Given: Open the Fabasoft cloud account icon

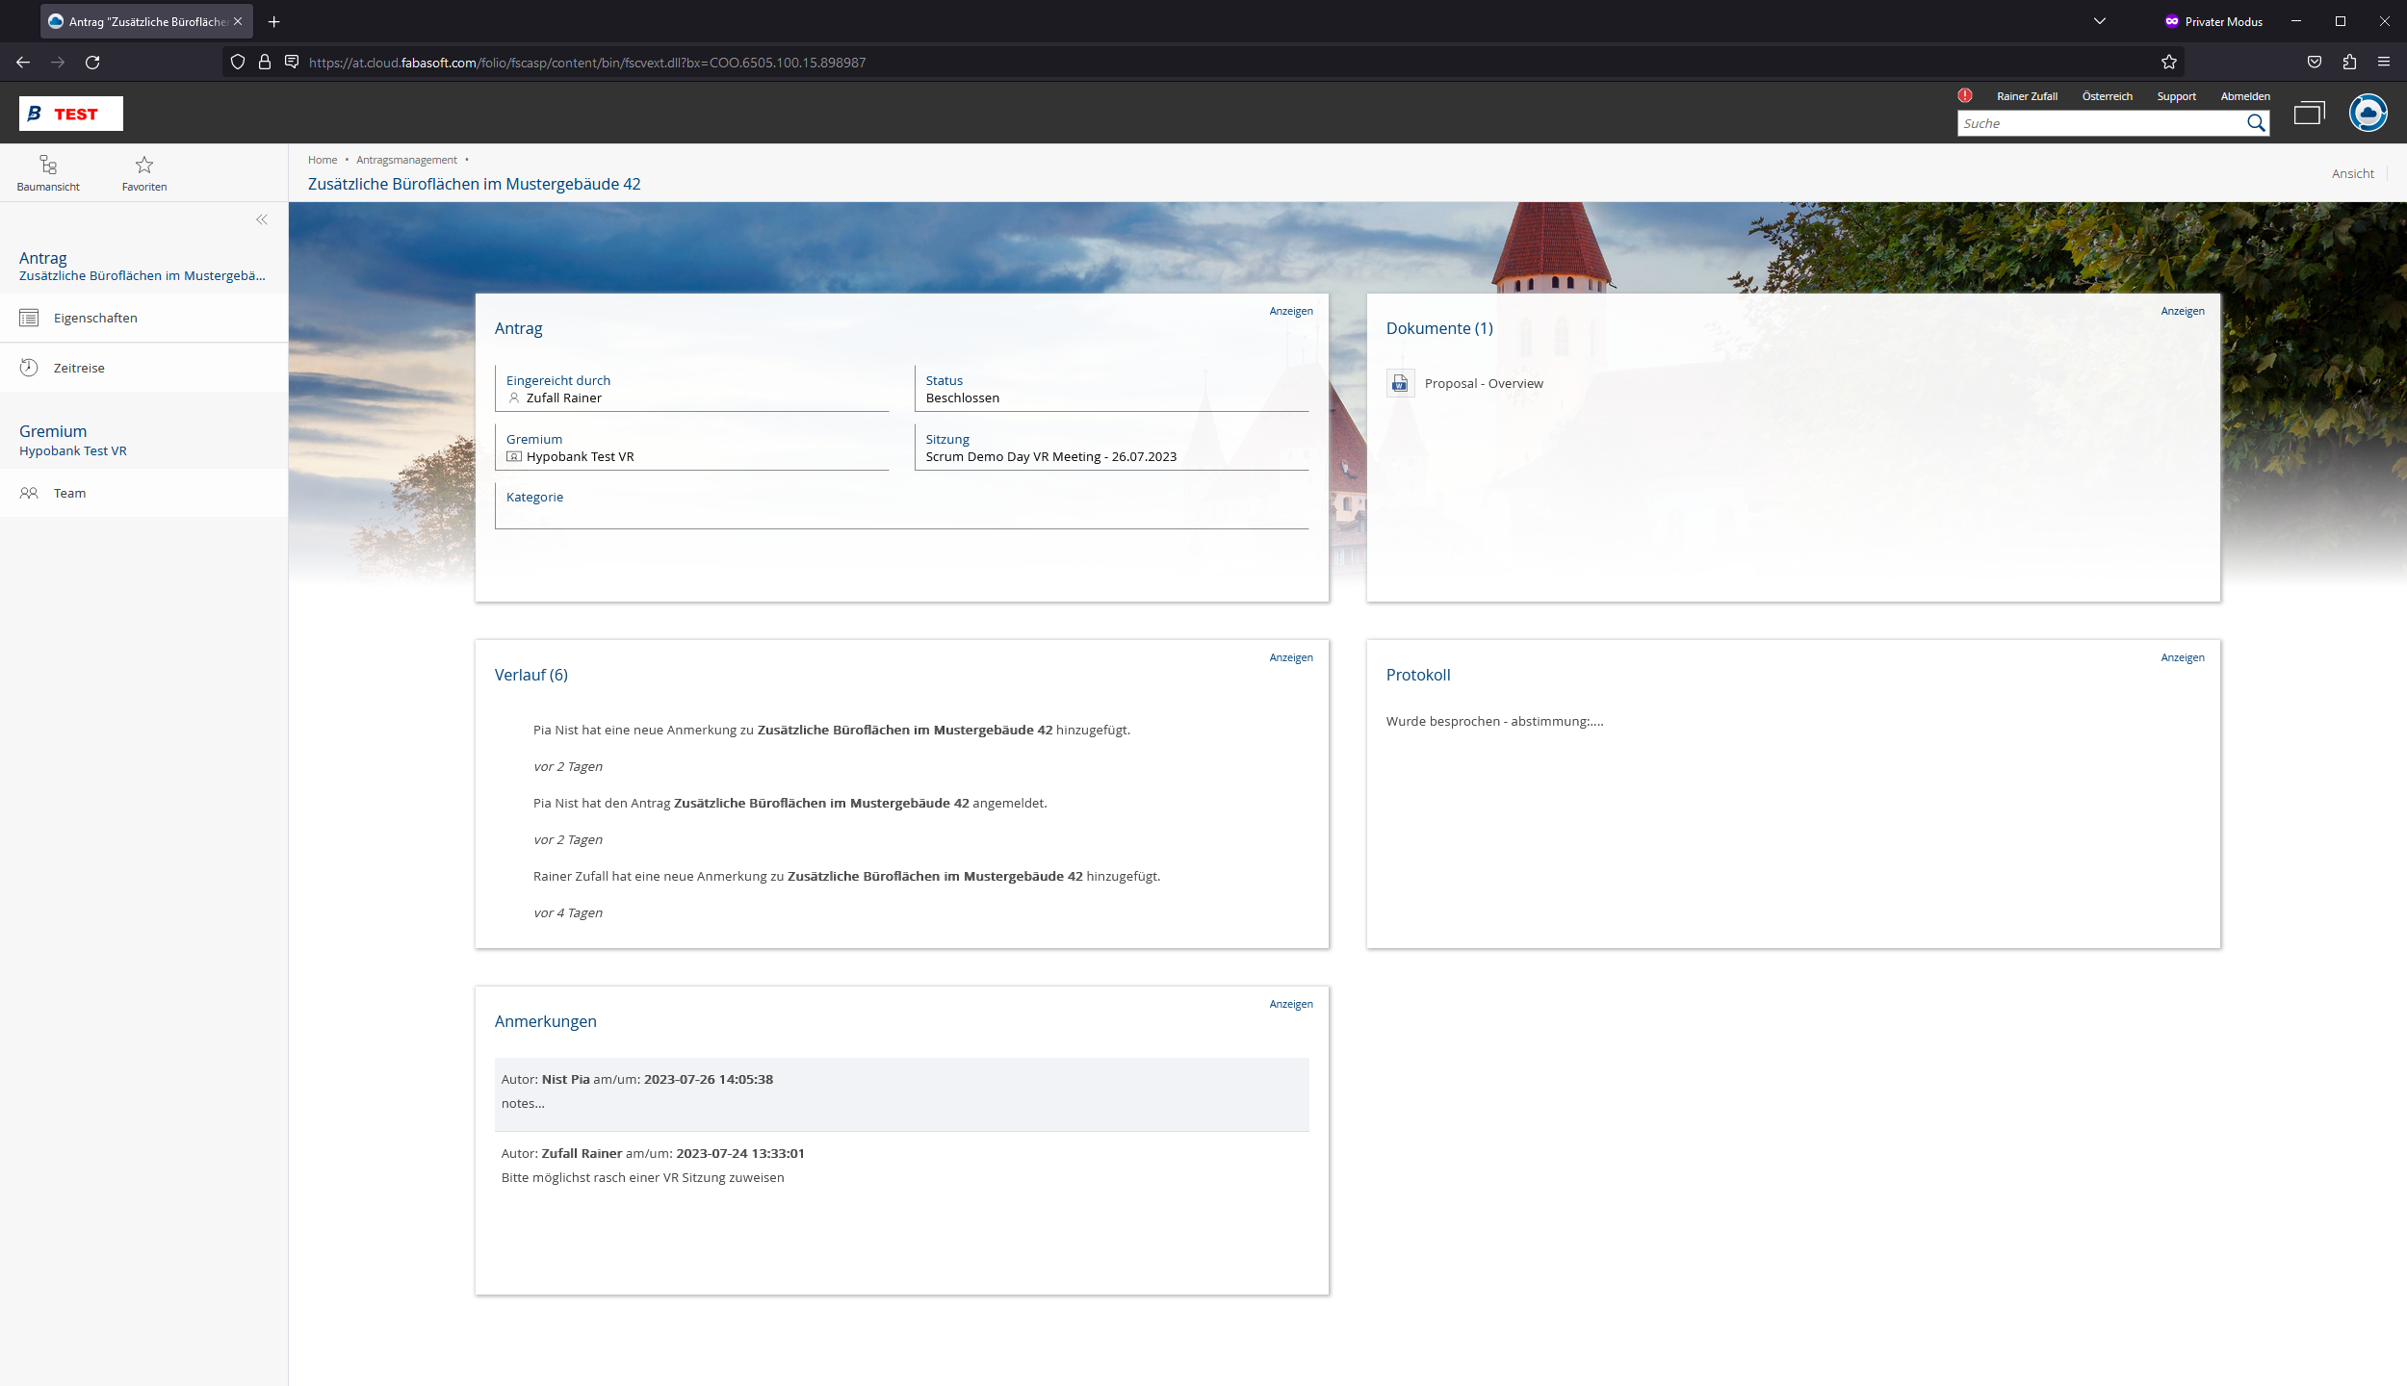Looking at the screenshot, I should point(2368,114).
